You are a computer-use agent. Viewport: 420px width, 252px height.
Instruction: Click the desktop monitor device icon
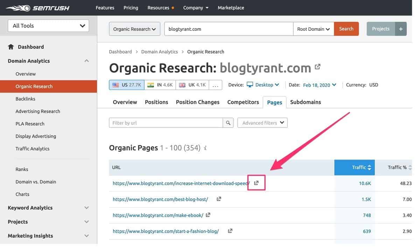click(250, 85)
